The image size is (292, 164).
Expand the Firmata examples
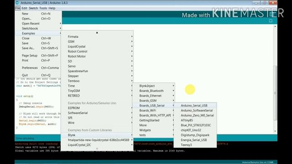pos(97,36)
